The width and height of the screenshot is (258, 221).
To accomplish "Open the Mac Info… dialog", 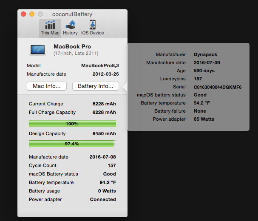I will pos(47,86).
